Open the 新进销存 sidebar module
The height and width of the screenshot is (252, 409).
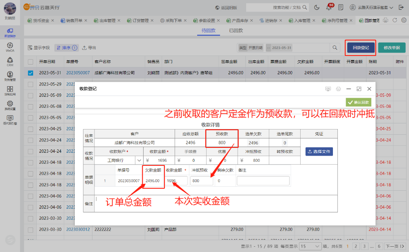tap(10, 33)
